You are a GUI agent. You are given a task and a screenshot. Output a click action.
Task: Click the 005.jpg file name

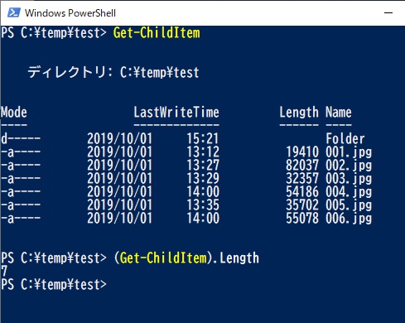(x=349, y=205)
